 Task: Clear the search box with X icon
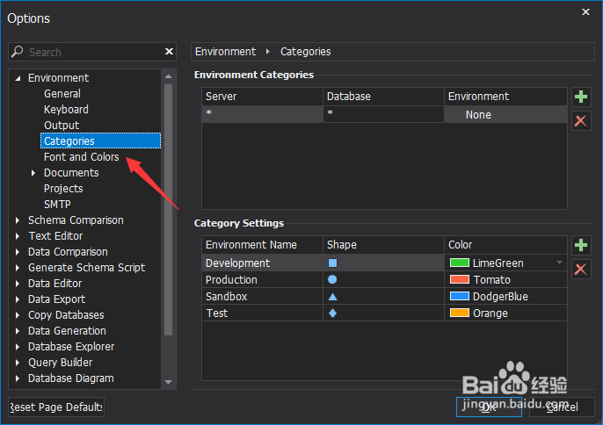170,52
